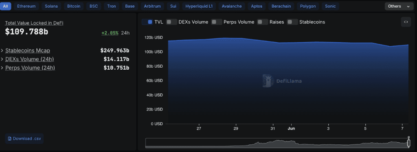Click the time range slider right handle
This screenshot has height=152, width=417.
click(x=409, y=143)
